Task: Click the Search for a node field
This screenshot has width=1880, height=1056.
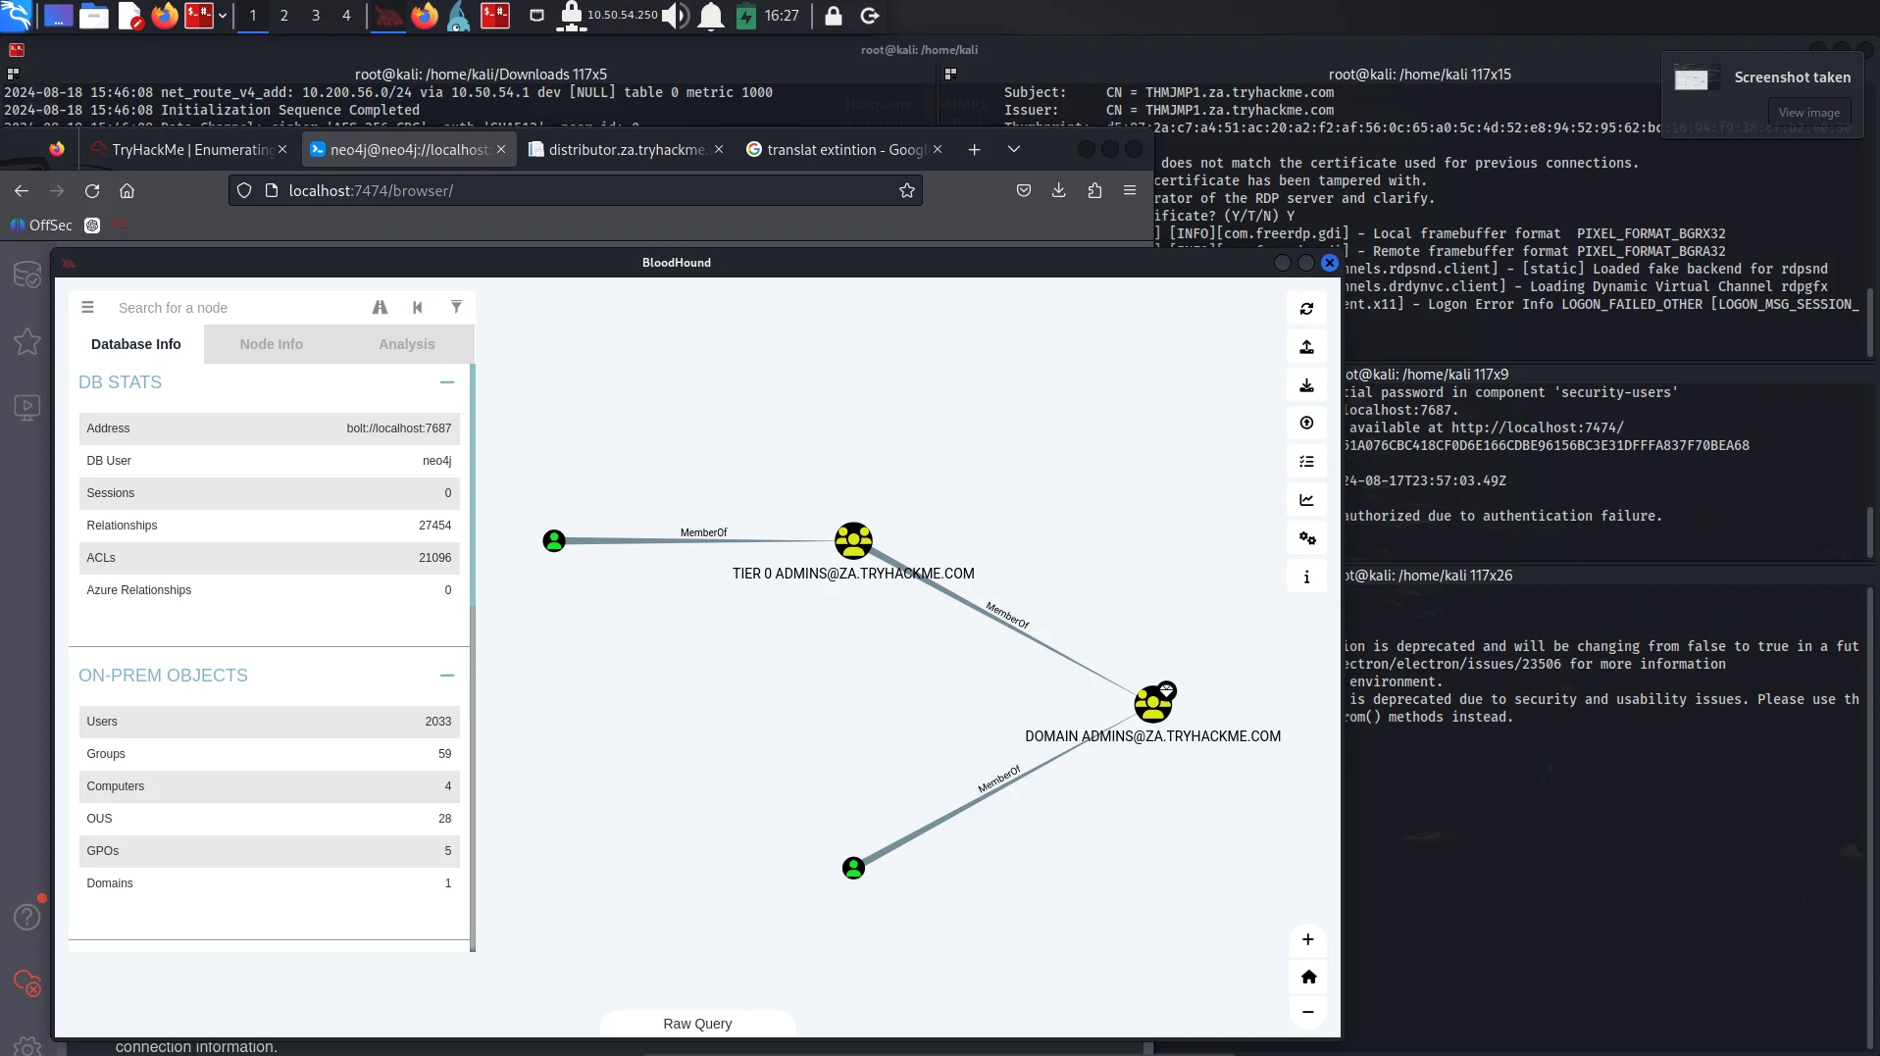Action: tap(235, 307)
